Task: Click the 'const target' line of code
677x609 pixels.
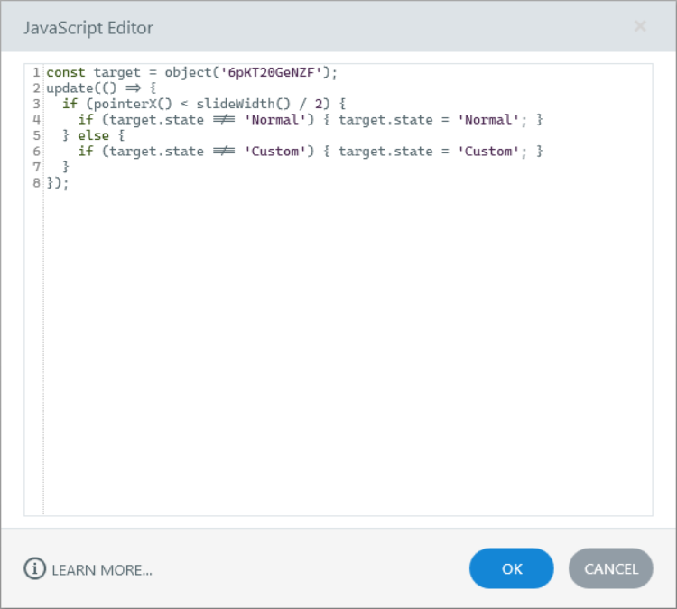Action: point(191,72)
